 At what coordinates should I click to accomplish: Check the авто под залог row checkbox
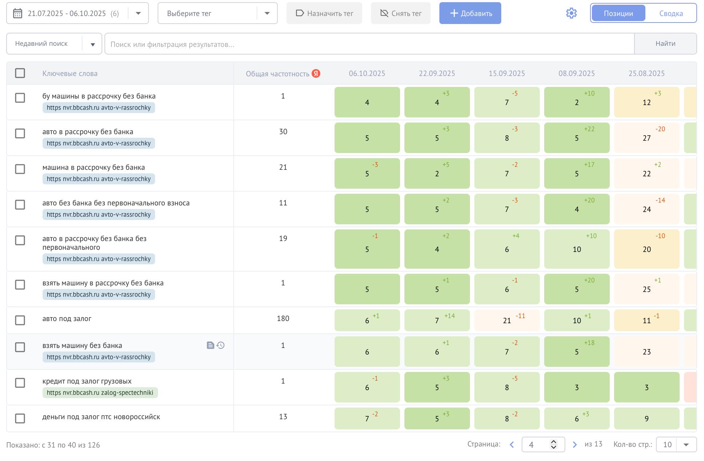(x=20, y=320)
